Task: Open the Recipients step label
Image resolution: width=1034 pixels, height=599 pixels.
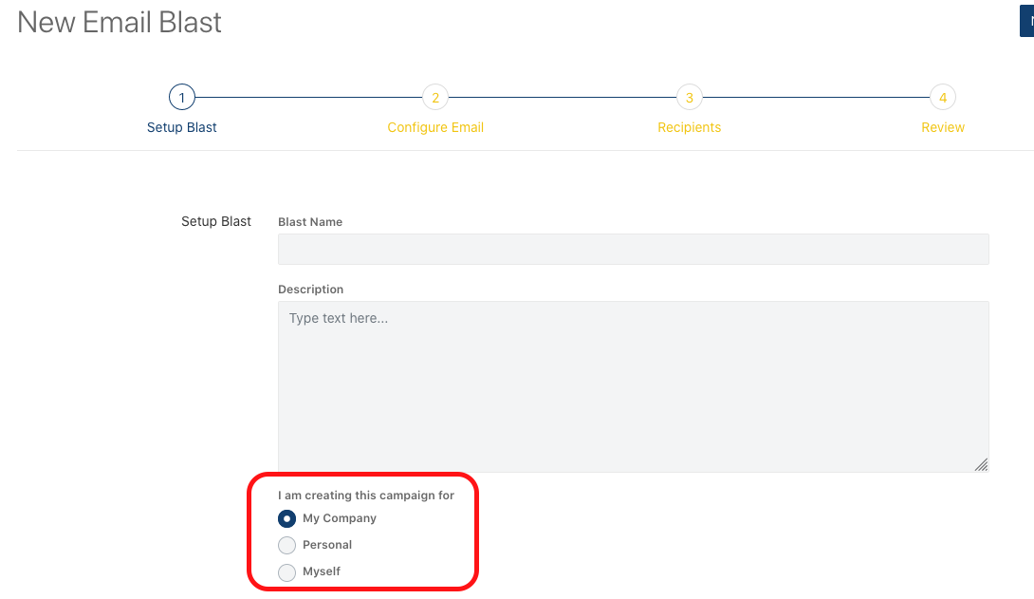Action: click(x=689, y=127)
